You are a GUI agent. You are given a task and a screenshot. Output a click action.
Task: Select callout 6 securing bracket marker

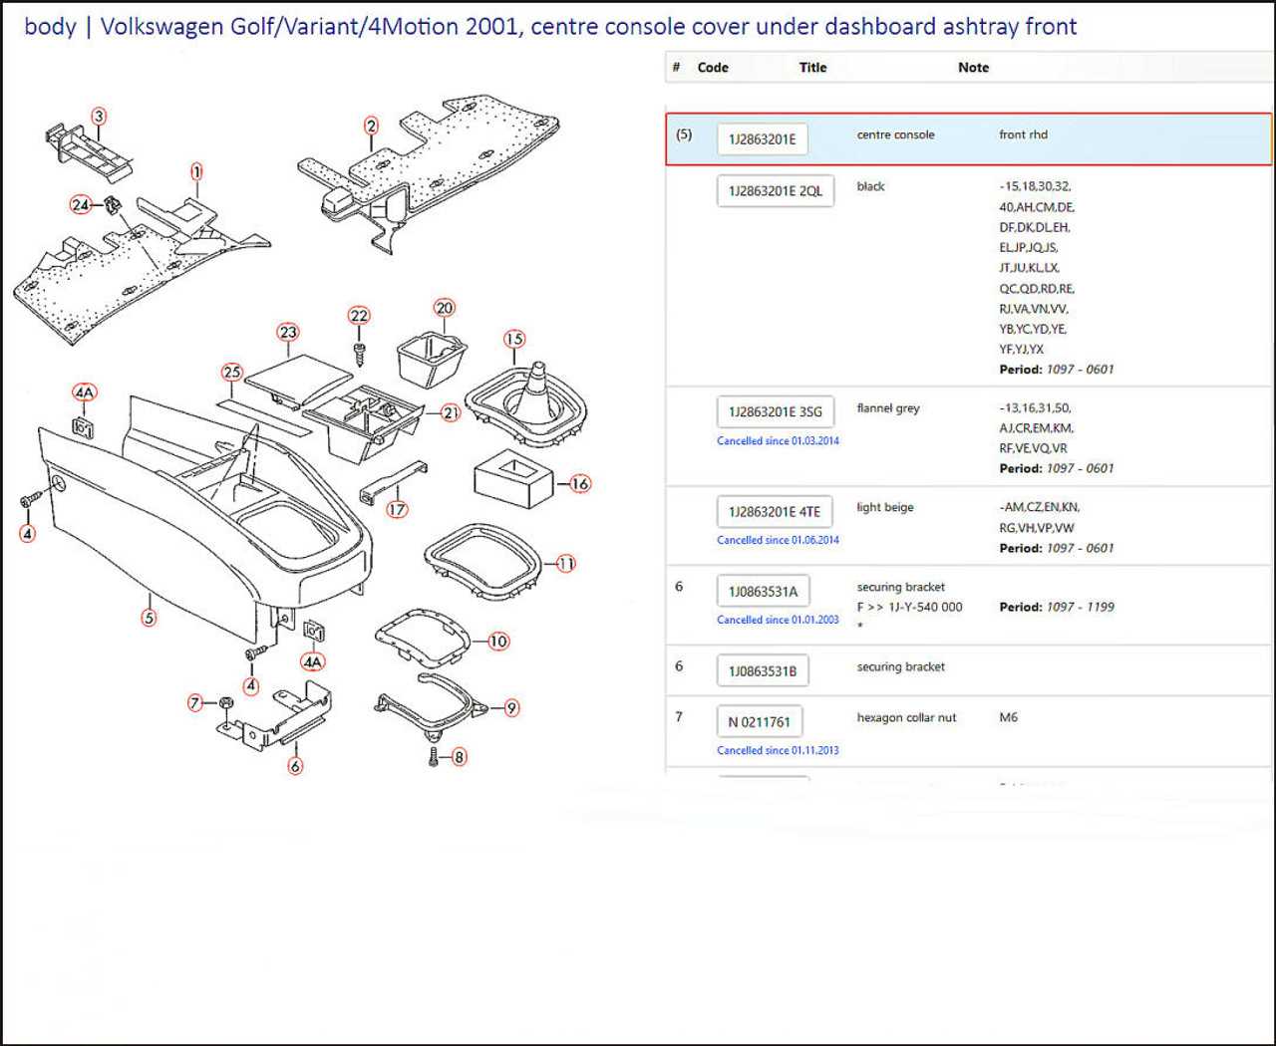[x=295, y=766]
